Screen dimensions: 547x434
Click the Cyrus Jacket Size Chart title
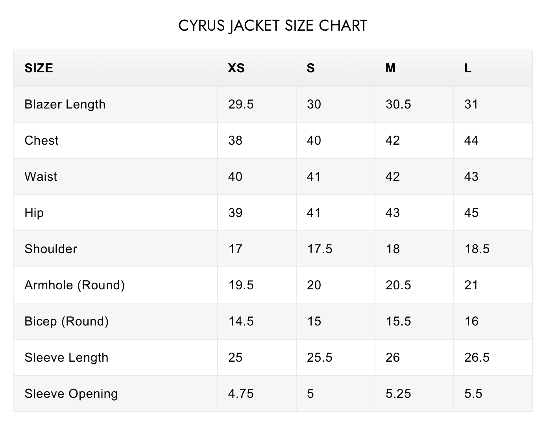(273, 26)
